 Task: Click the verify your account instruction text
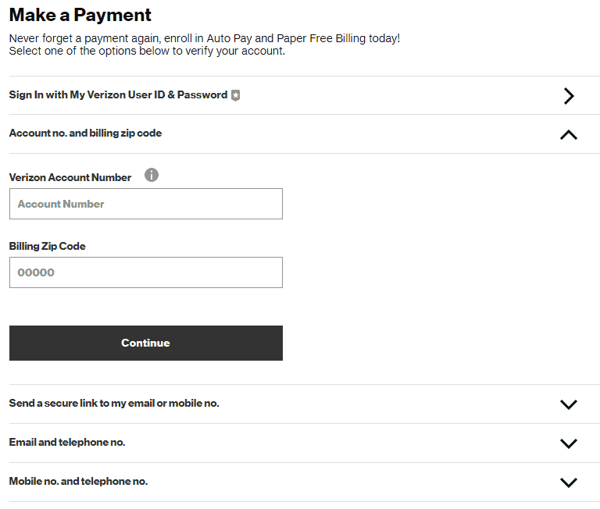(147, 51)
